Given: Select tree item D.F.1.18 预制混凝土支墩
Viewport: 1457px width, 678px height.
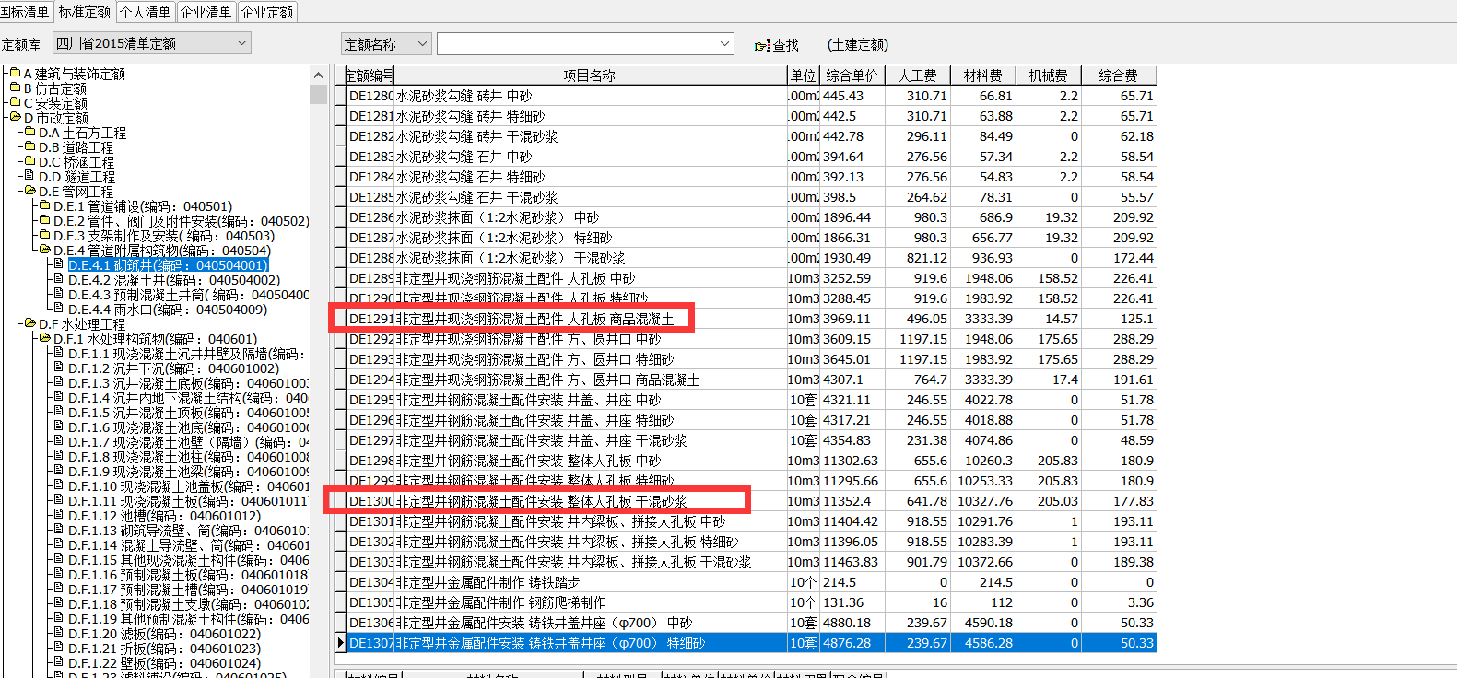Looking at the screenshot, I should tap(189, 604).
